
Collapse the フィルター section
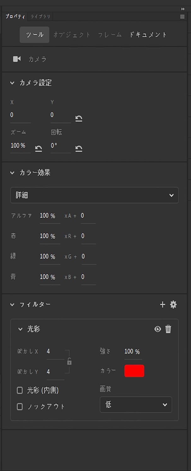coord(12,305)
